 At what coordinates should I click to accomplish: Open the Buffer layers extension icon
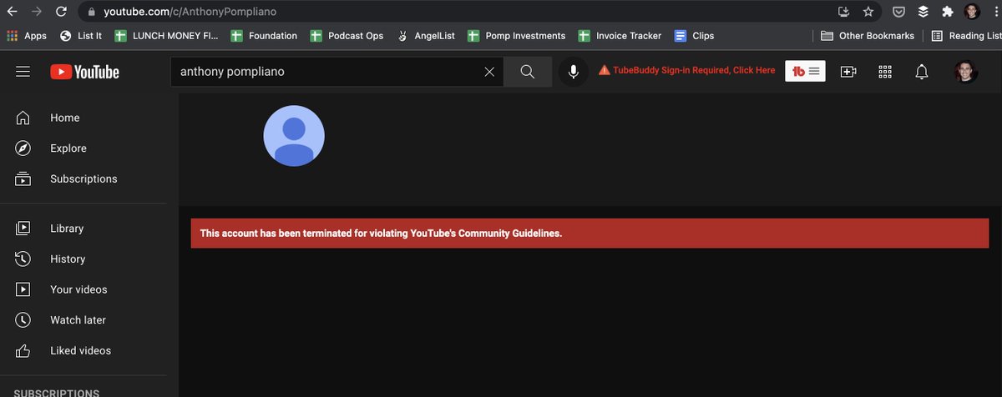click(923, 12)
